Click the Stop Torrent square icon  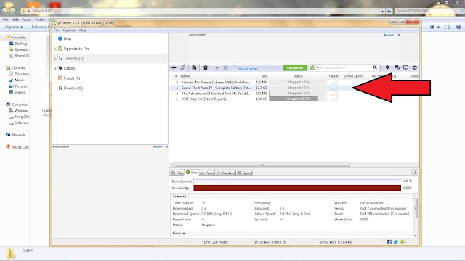coord(225,67)
